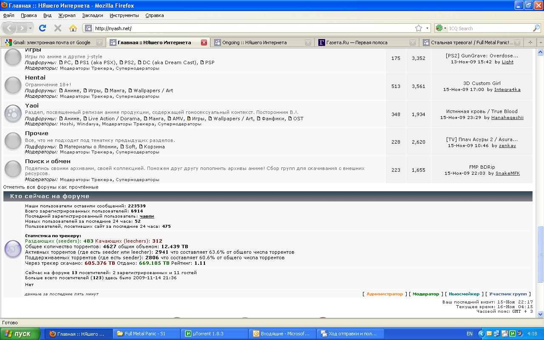Expand the list all tabs dropdown
The width and height of the screenshot is (544, 340).
(541, 42)
